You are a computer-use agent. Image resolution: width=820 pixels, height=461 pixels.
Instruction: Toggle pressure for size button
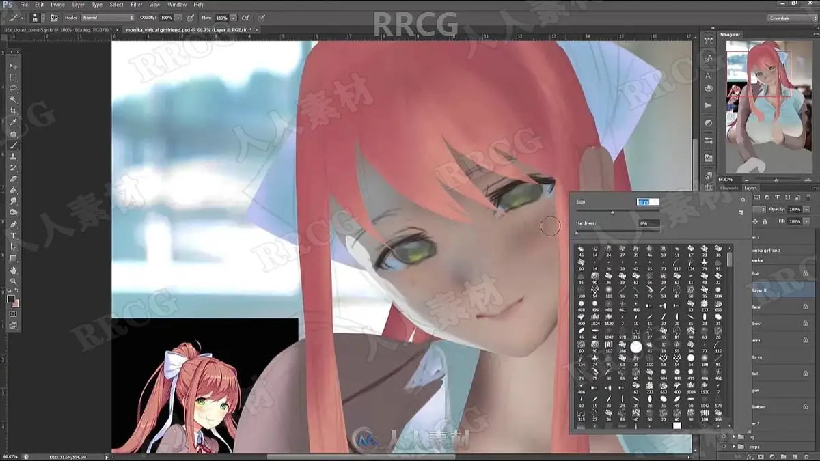(x=262, y=17)
